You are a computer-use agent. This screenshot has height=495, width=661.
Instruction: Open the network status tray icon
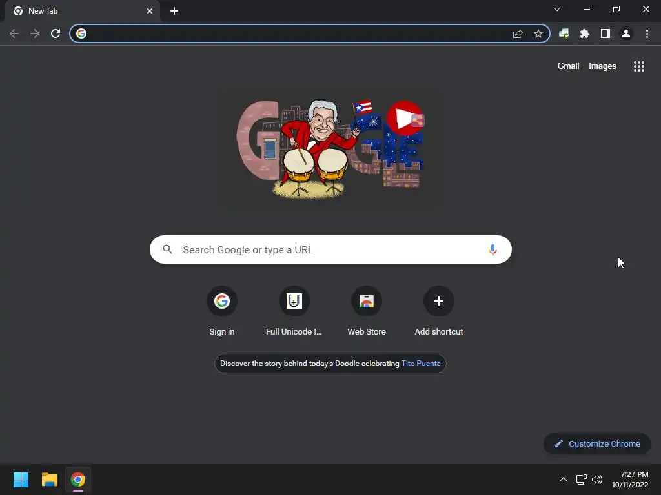point(582,480)
